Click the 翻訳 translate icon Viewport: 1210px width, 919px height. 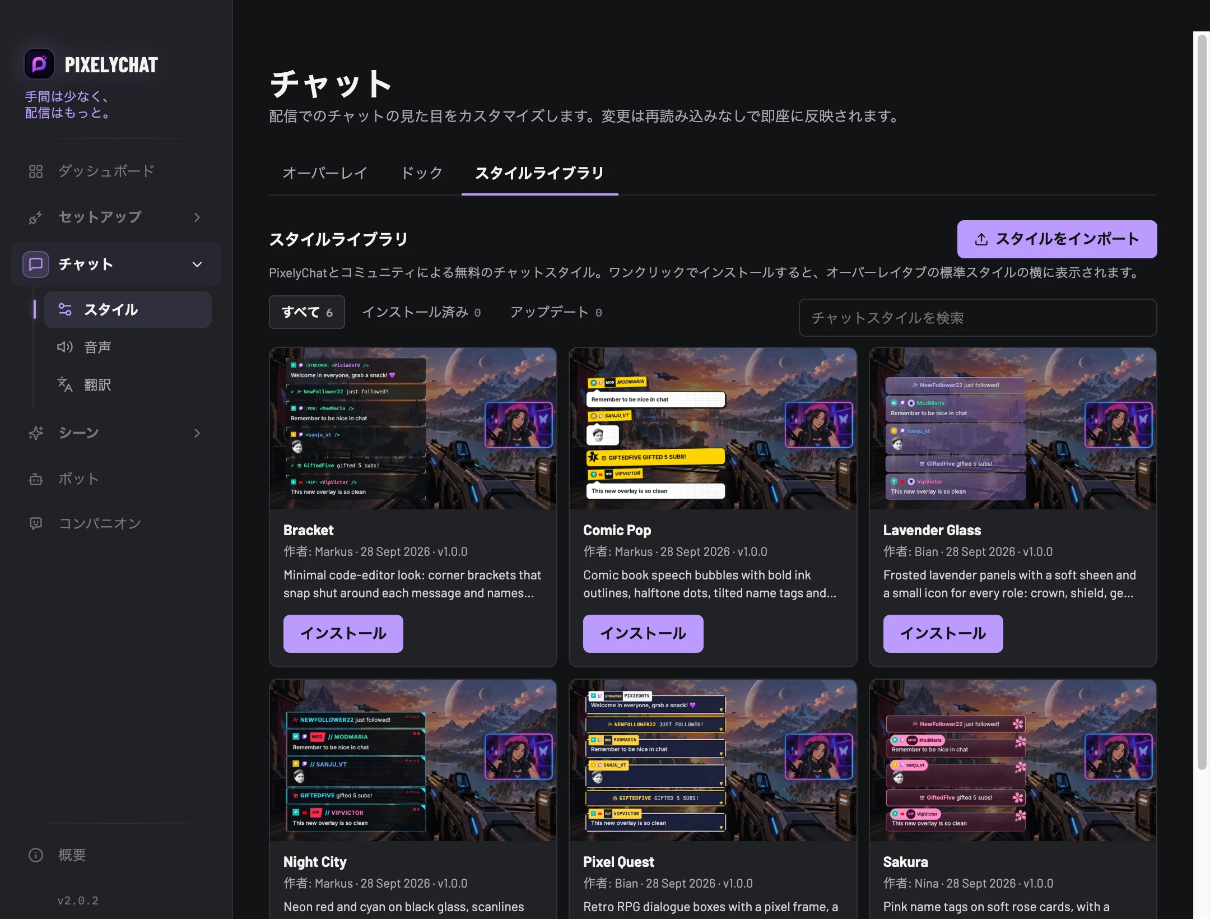[x=65, y=384]
